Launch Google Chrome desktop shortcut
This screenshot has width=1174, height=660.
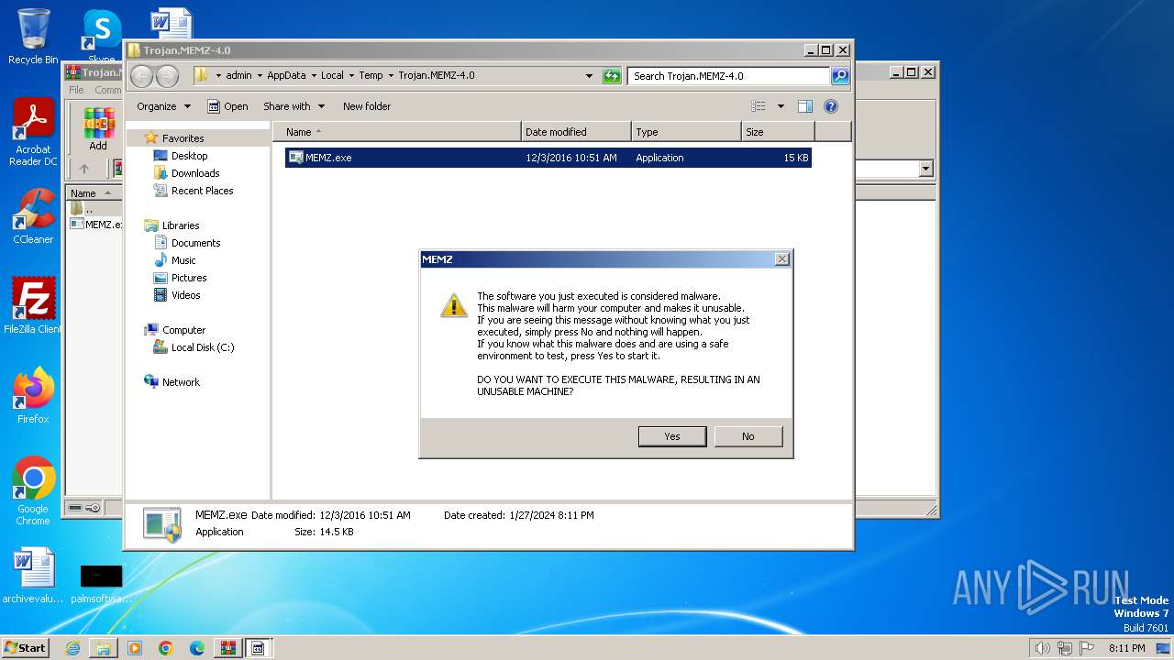(x=33, y=490)
